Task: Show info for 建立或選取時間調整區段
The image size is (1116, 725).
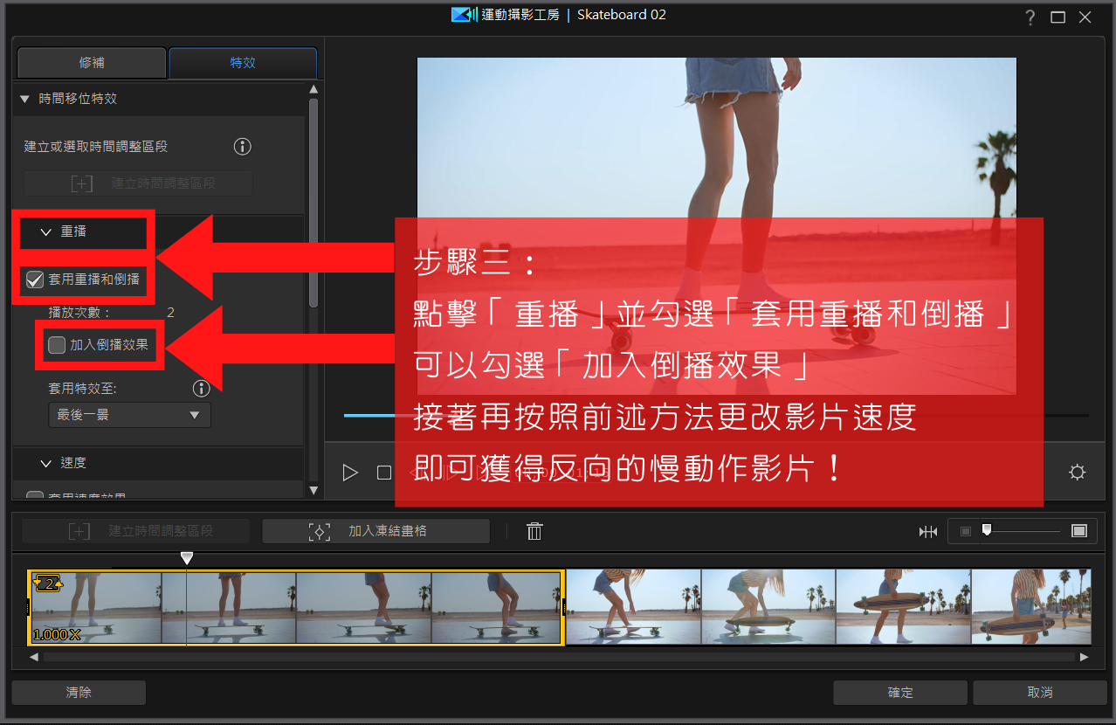Action: pos(243,147)
